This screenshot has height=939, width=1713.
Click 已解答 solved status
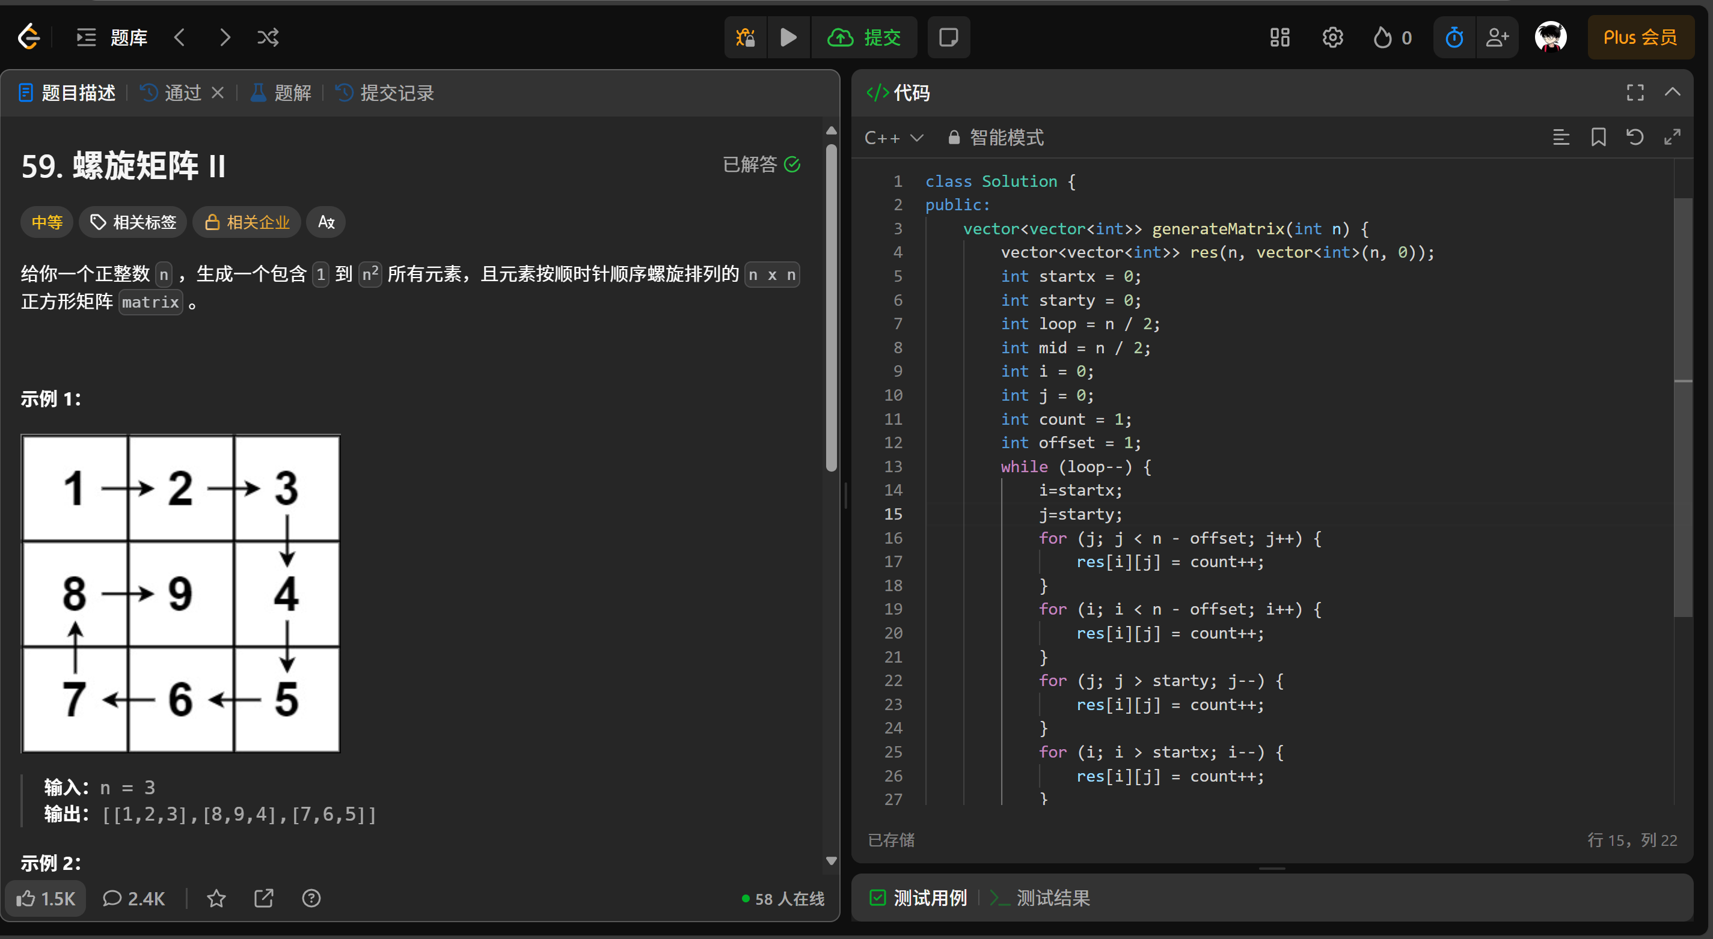[x=761, y=164]
